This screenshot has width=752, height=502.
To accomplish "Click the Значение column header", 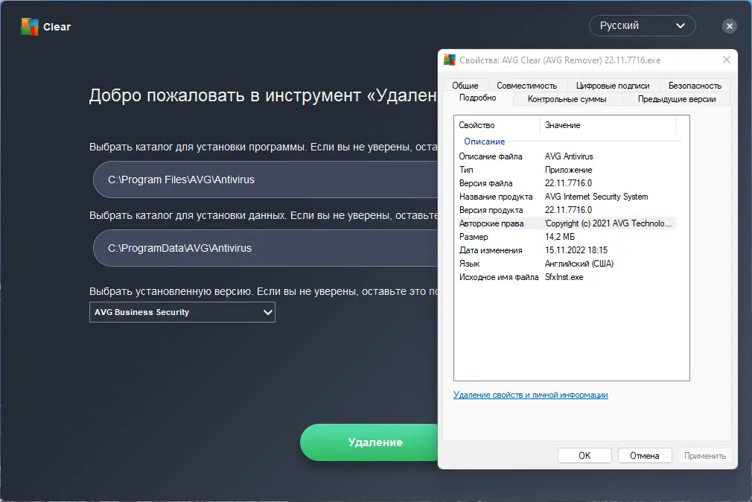I will (608, 125).
